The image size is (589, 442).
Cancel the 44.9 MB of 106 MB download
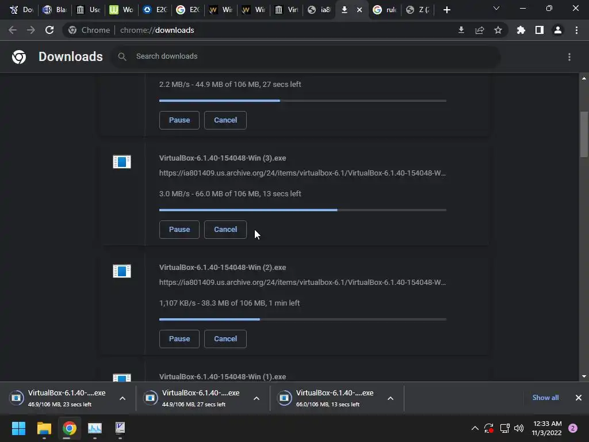[225, 120]
